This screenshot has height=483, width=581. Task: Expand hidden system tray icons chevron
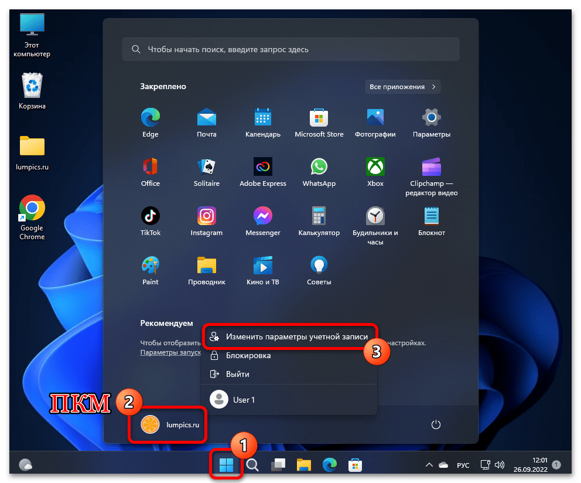tap(429, 464)
